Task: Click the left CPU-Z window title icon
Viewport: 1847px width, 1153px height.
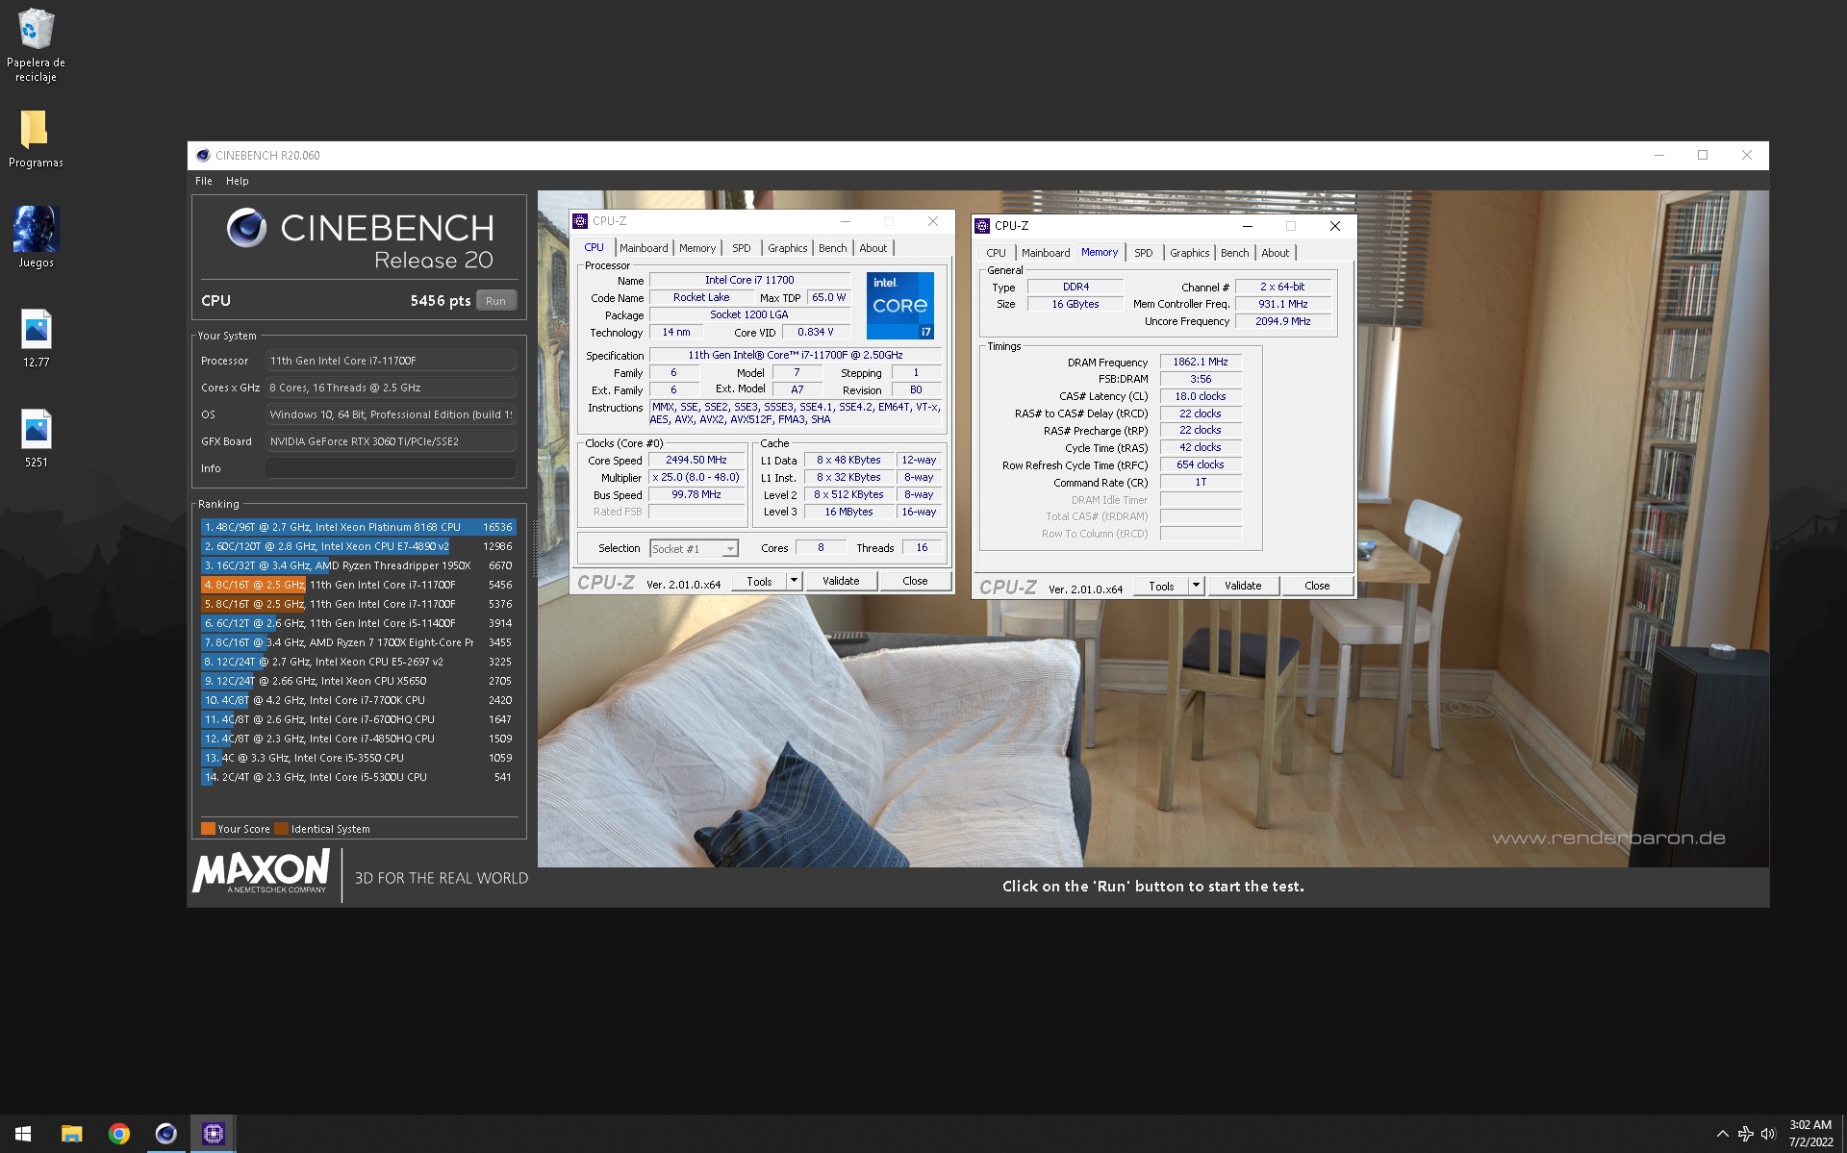Action: point(580,221)
